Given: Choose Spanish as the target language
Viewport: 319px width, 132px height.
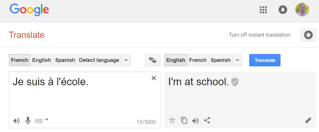Looking at the screenshot, I should coord(221,60).
